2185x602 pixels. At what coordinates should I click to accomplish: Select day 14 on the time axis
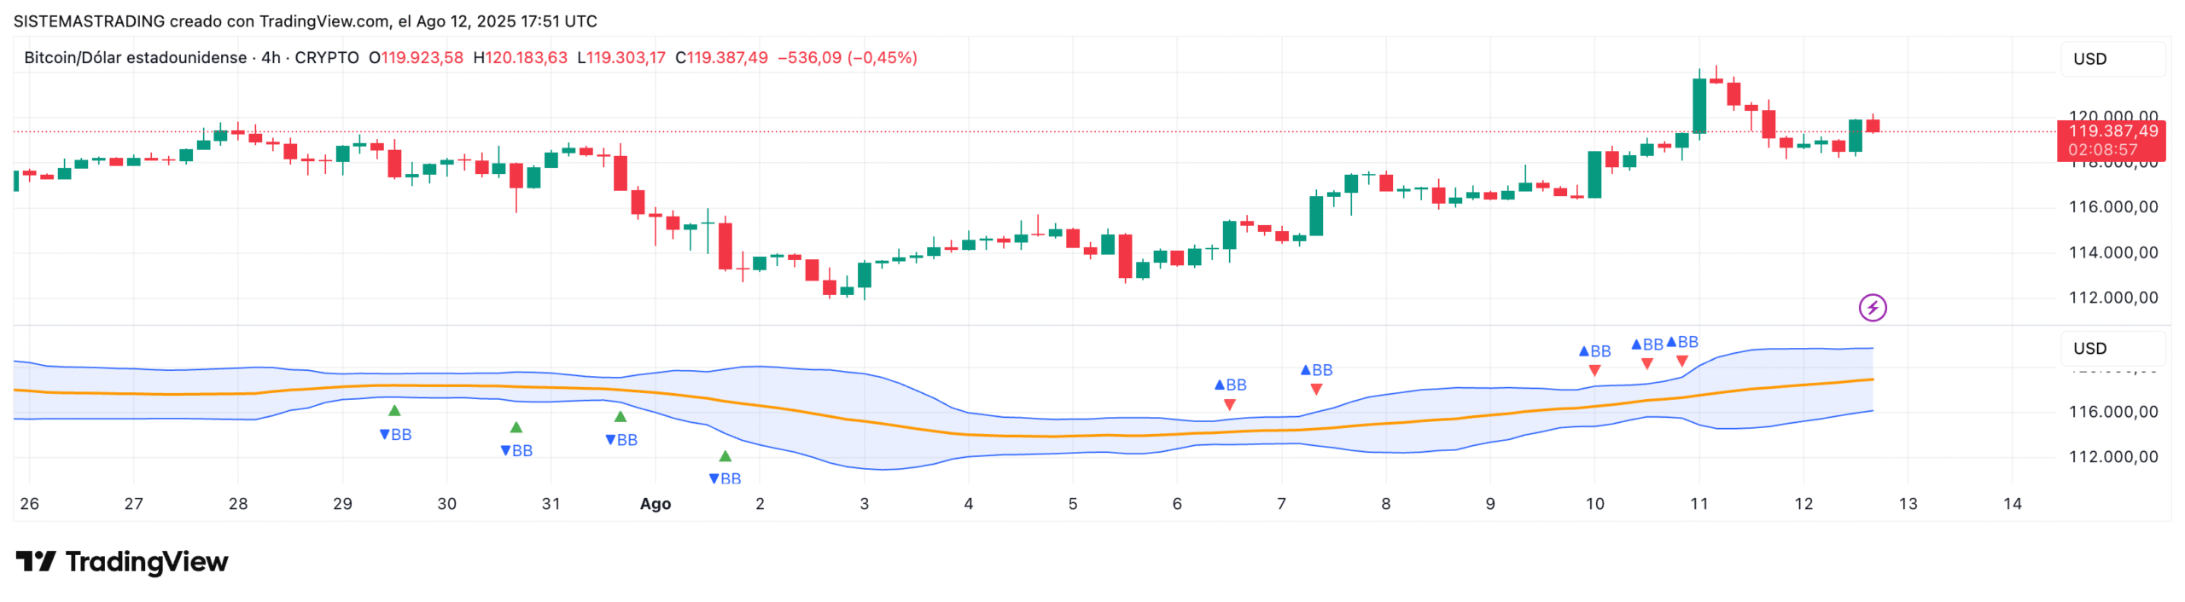2012,503
